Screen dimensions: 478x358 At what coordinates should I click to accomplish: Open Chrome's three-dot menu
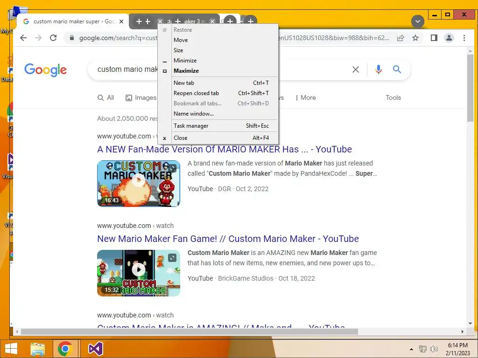[464, 38]
